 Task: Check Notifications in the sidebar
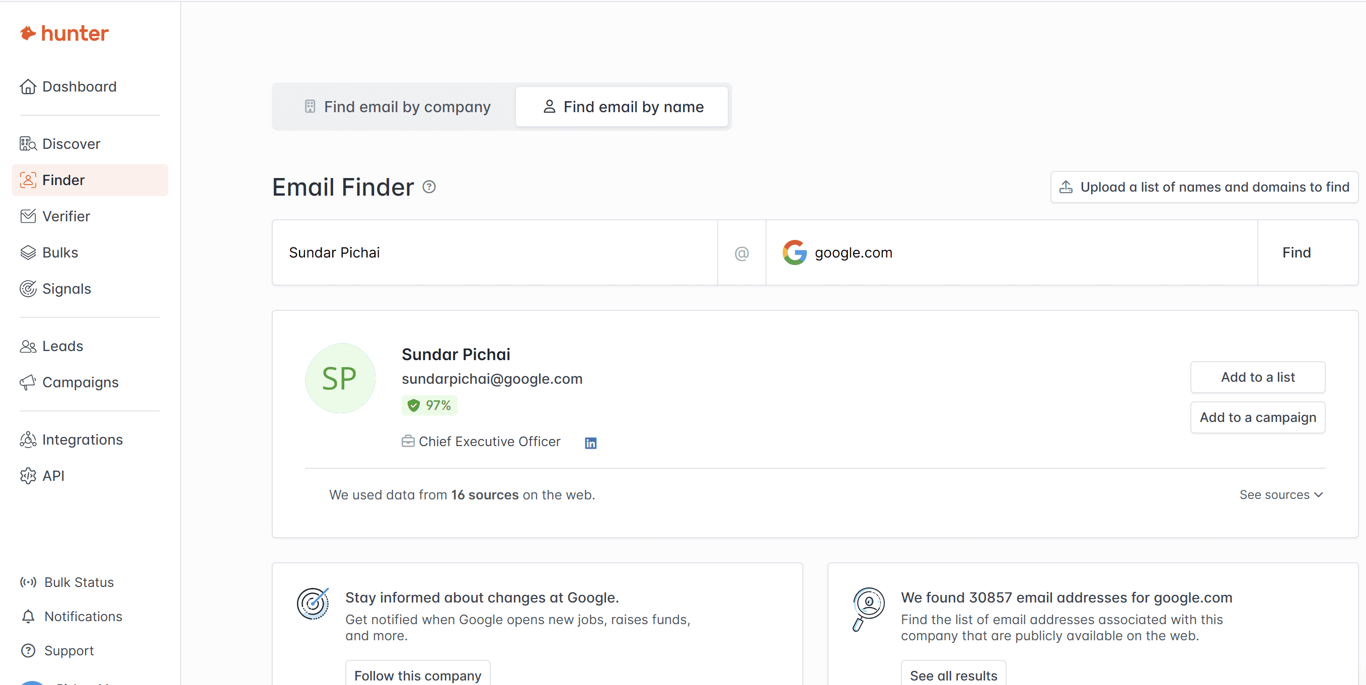(83, 616)
